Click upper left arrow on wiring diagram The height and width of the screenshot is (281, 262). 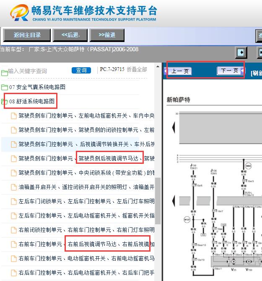(x=174, y=127)
